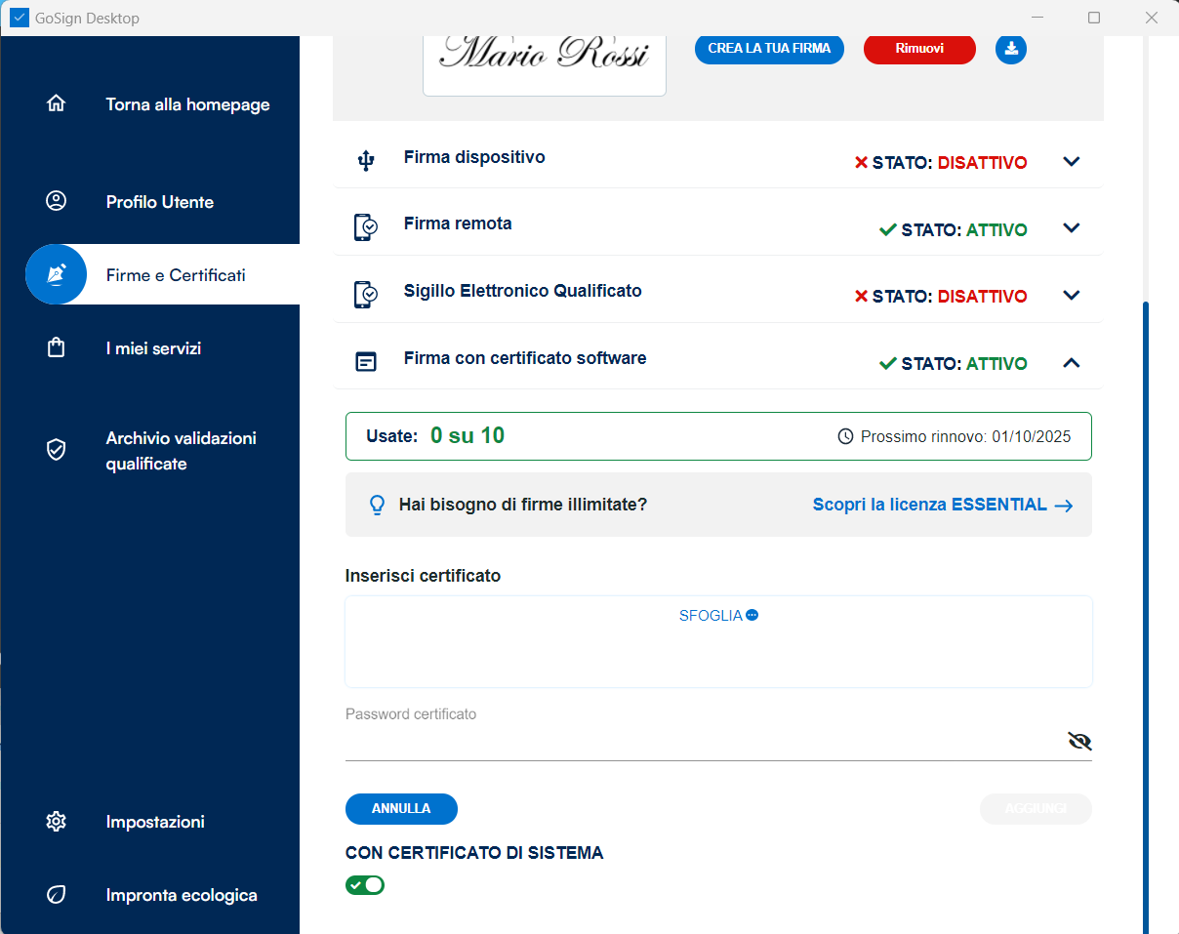Open I miei servizi menu item
1179x934 pixels.
click(x=153, y=348)
